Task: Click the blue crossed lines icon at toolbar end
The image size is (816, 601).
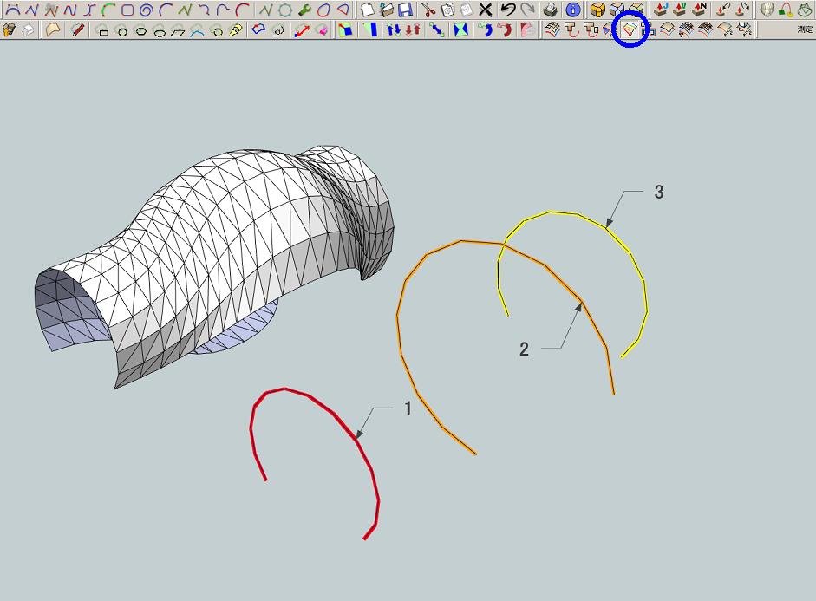Action: (745, 30)
